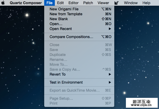159x109 pixels.
Task: Click Open… in File menu
Action: tap(56, 24)
